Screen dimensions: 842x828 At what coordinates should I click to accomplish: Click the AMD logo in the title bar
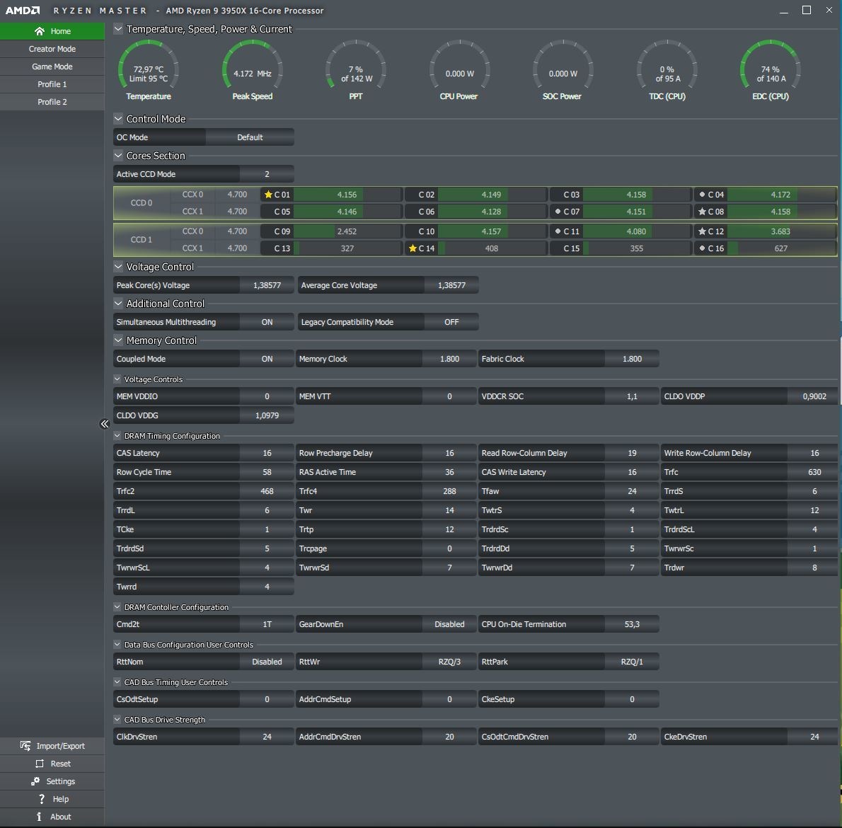[x=23, y=10]
